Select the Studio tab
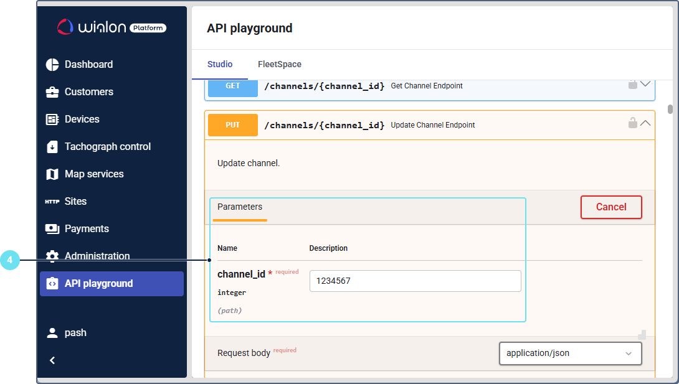The image size is (679, 384). [x=220, y=64]
